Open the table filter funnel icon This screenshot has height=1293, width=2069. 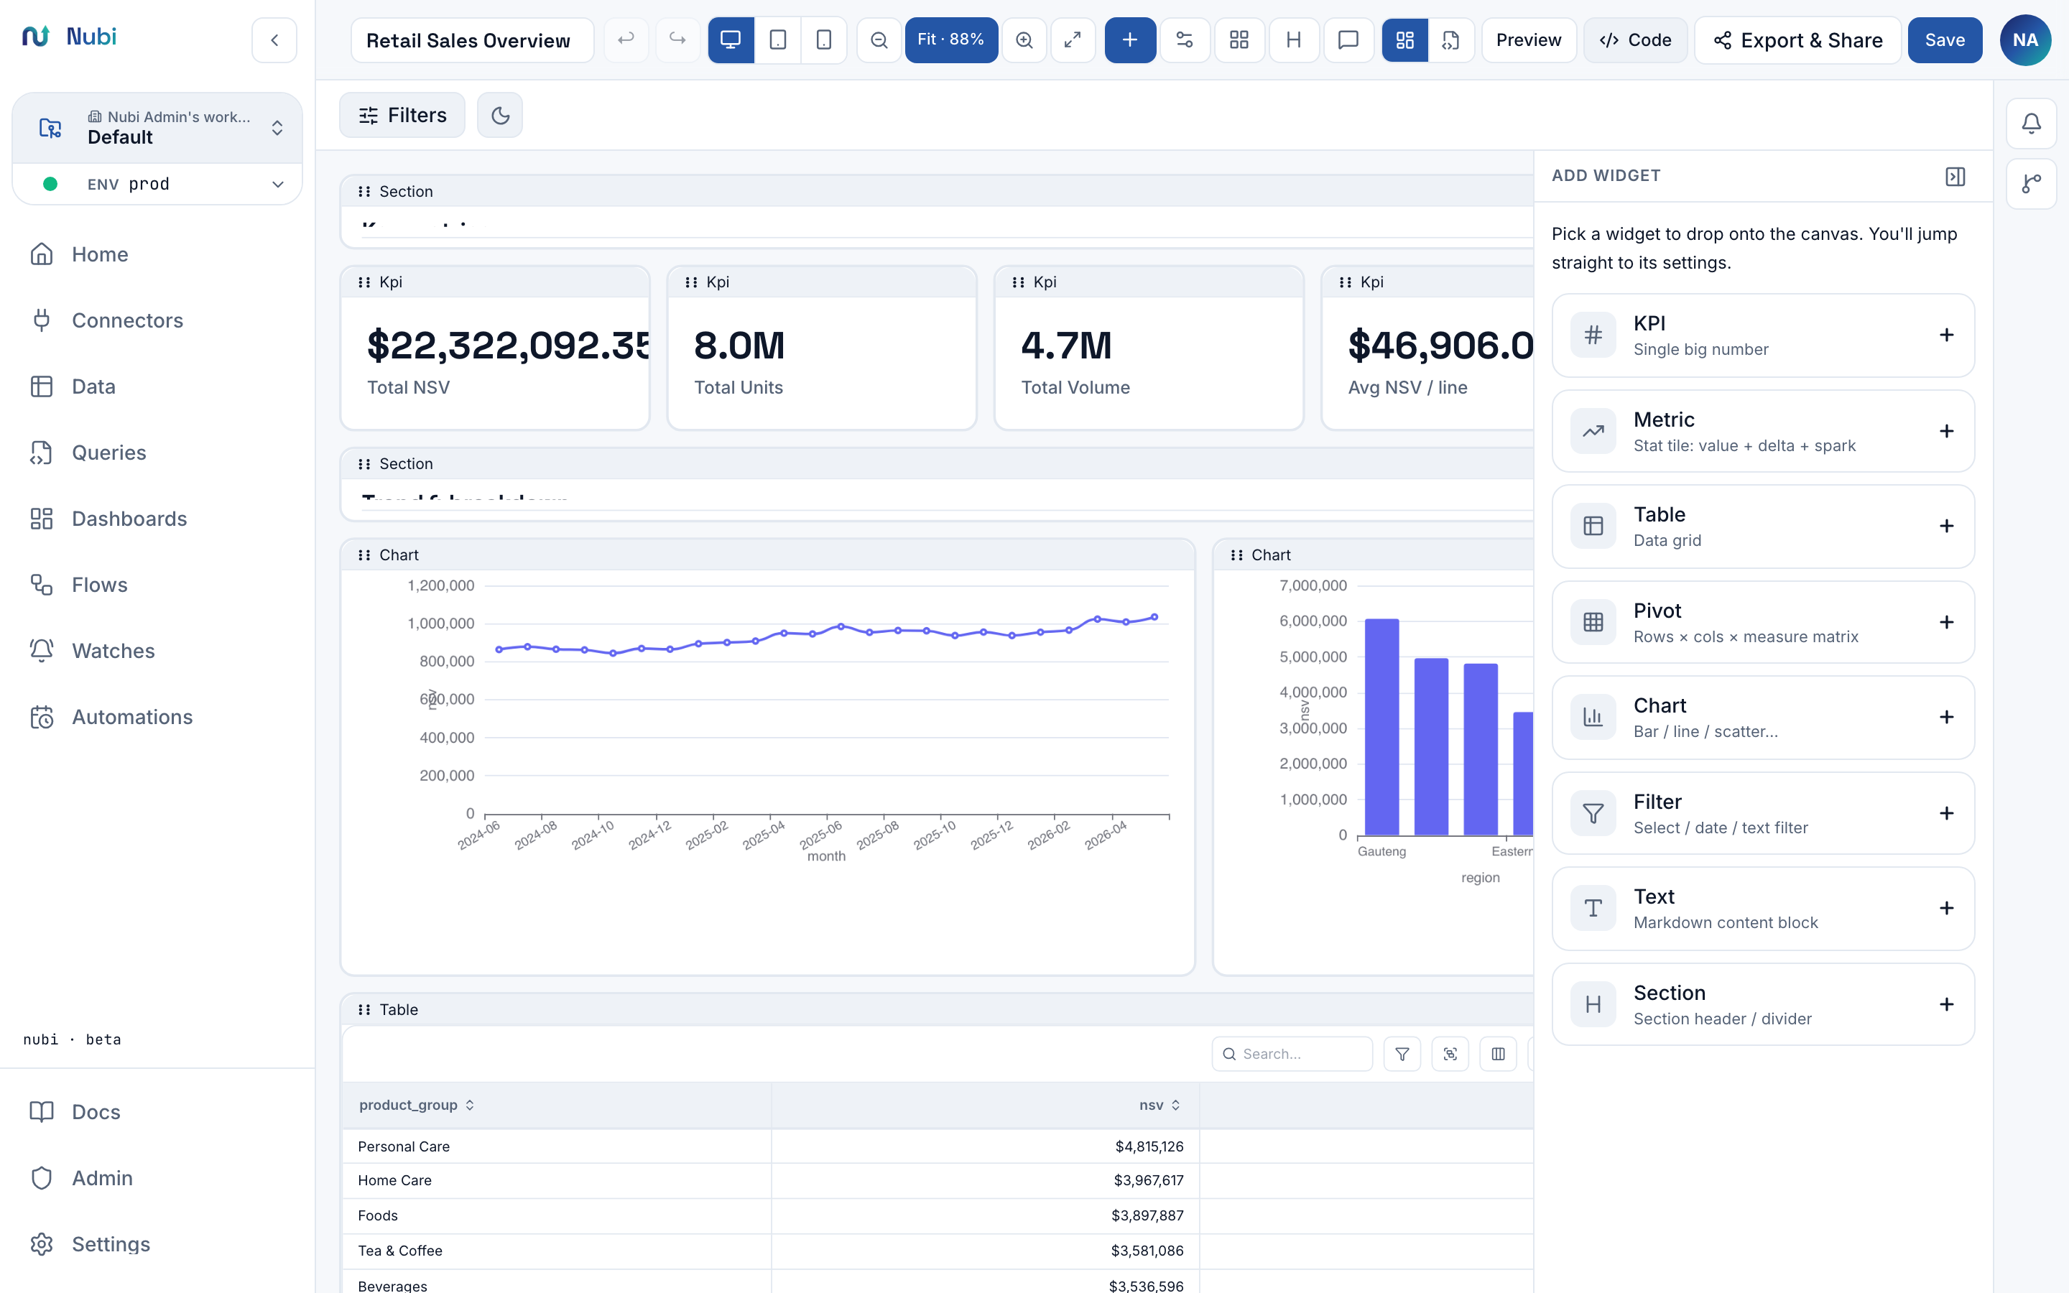tap(1402, 1054)
